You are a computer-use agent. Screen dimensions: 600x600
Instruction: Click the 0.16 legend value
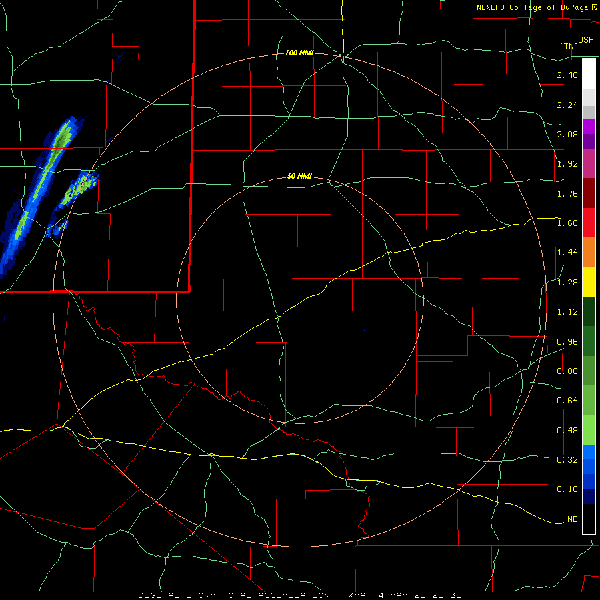[x=567, y=489]
